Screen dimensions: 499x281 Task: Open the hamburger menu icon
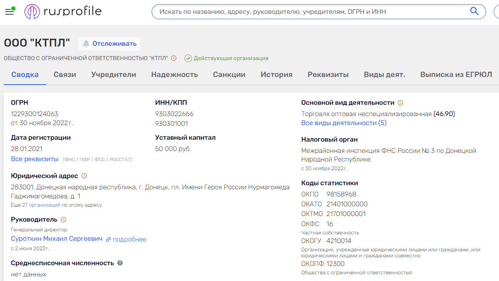point(9,12)
